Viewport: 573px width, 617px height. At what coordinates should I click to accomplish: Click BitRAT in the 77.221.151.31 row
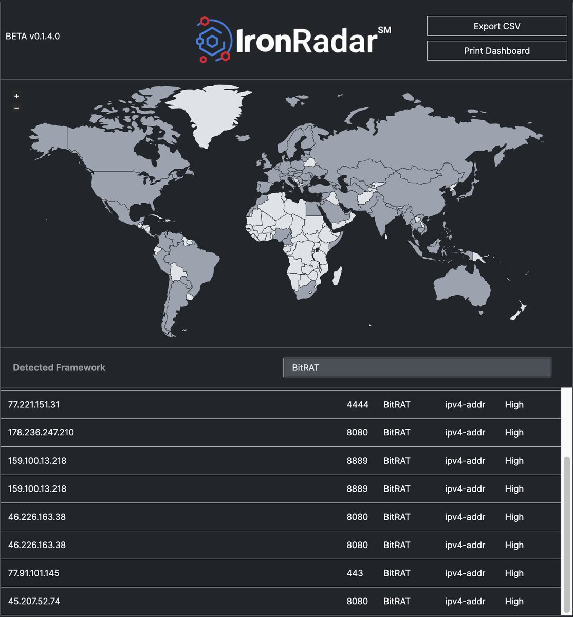tap(397, 405)
